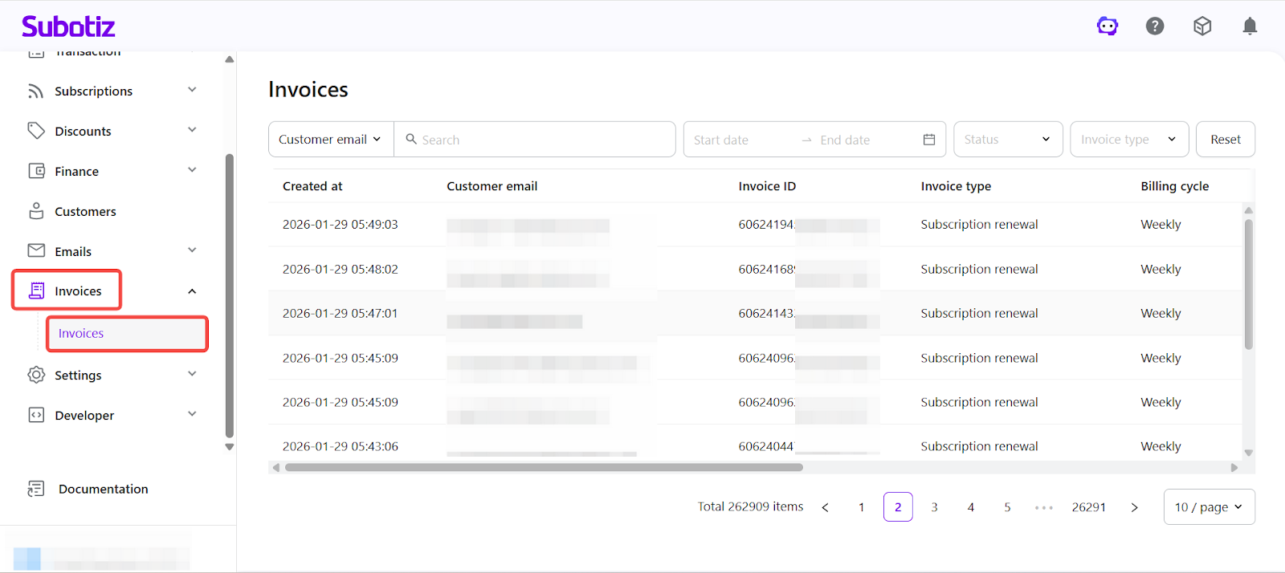Open the Status filter dropdown
Image resolution: width=1285 pixels, height=573 pixels.
1007,140
